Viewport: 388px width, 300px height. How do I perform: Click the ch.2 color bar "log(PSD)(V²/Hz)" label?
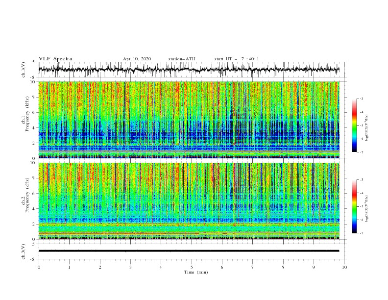point(366,209)
